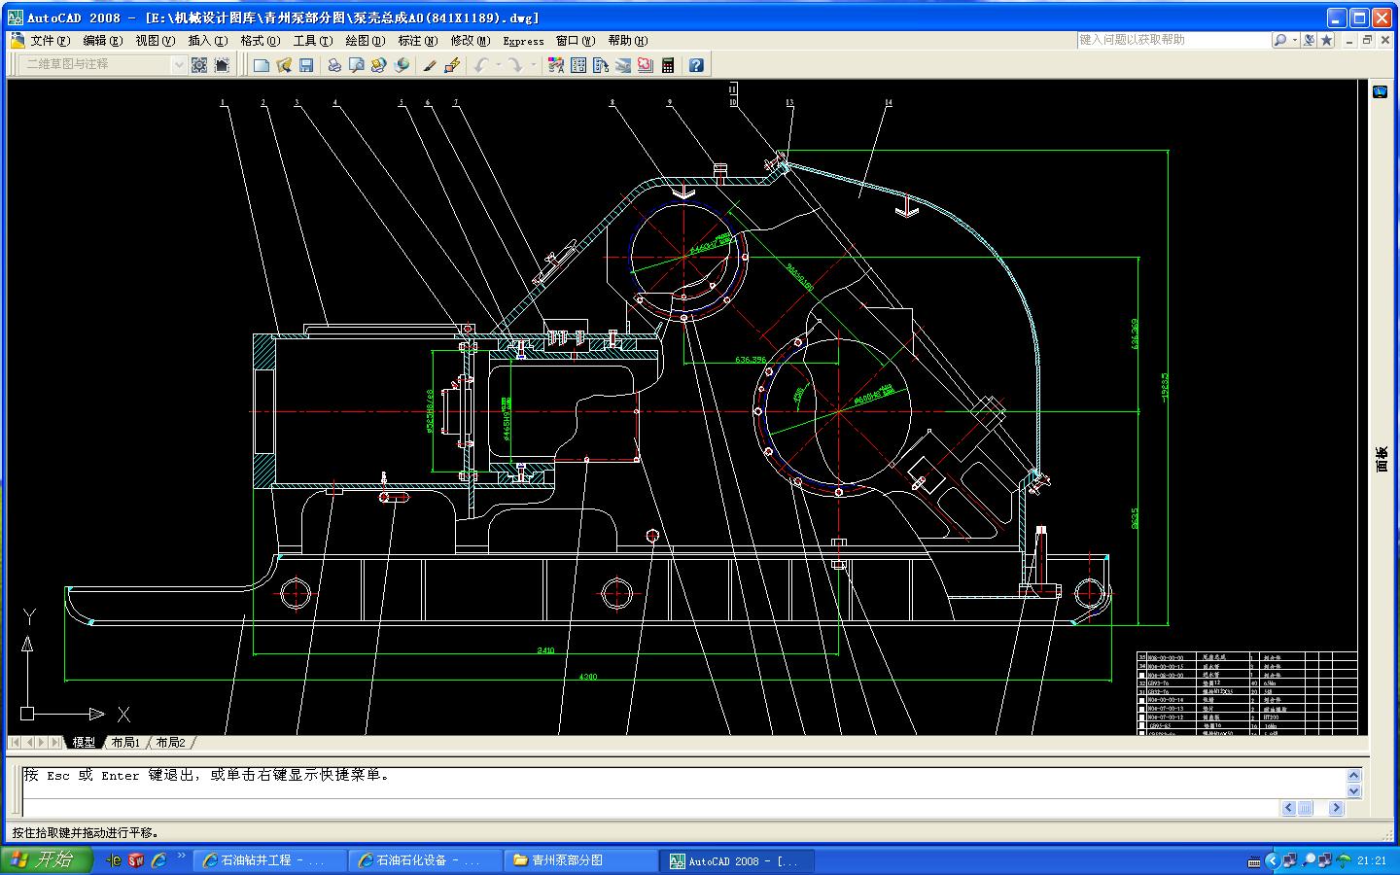Click the command line scroll down arrow

click(1353, 791)
